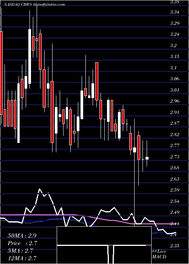Click the 2.54 price axis label
This screenshot has width=189, height=264.
[175, 201]
